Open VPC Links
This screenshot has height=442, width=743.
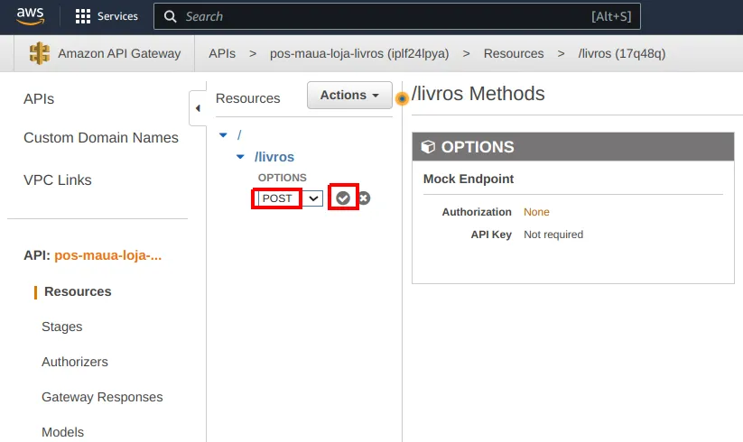coord(58,180)
